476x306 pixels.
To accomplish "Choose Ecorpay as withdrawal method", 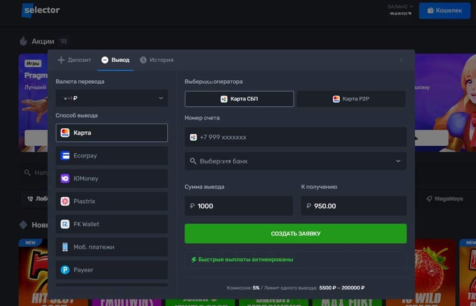I will (112, 156).
